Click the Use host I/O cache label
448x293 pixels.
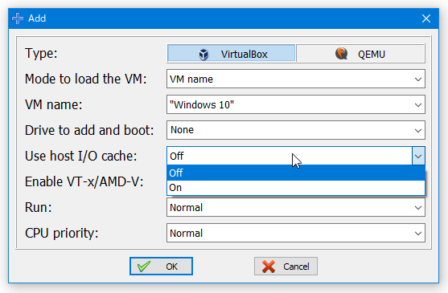click(81, 156)
